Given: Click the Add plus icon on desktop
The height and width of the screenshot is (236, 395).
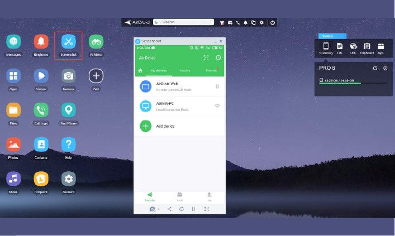Looking at the screenshot, I should click(96, 76).
